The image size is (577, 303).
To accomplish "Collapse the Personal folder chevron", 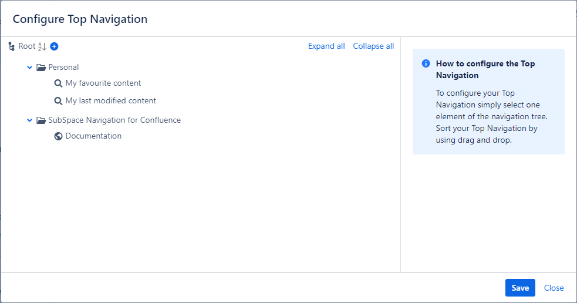I will 29,68.
